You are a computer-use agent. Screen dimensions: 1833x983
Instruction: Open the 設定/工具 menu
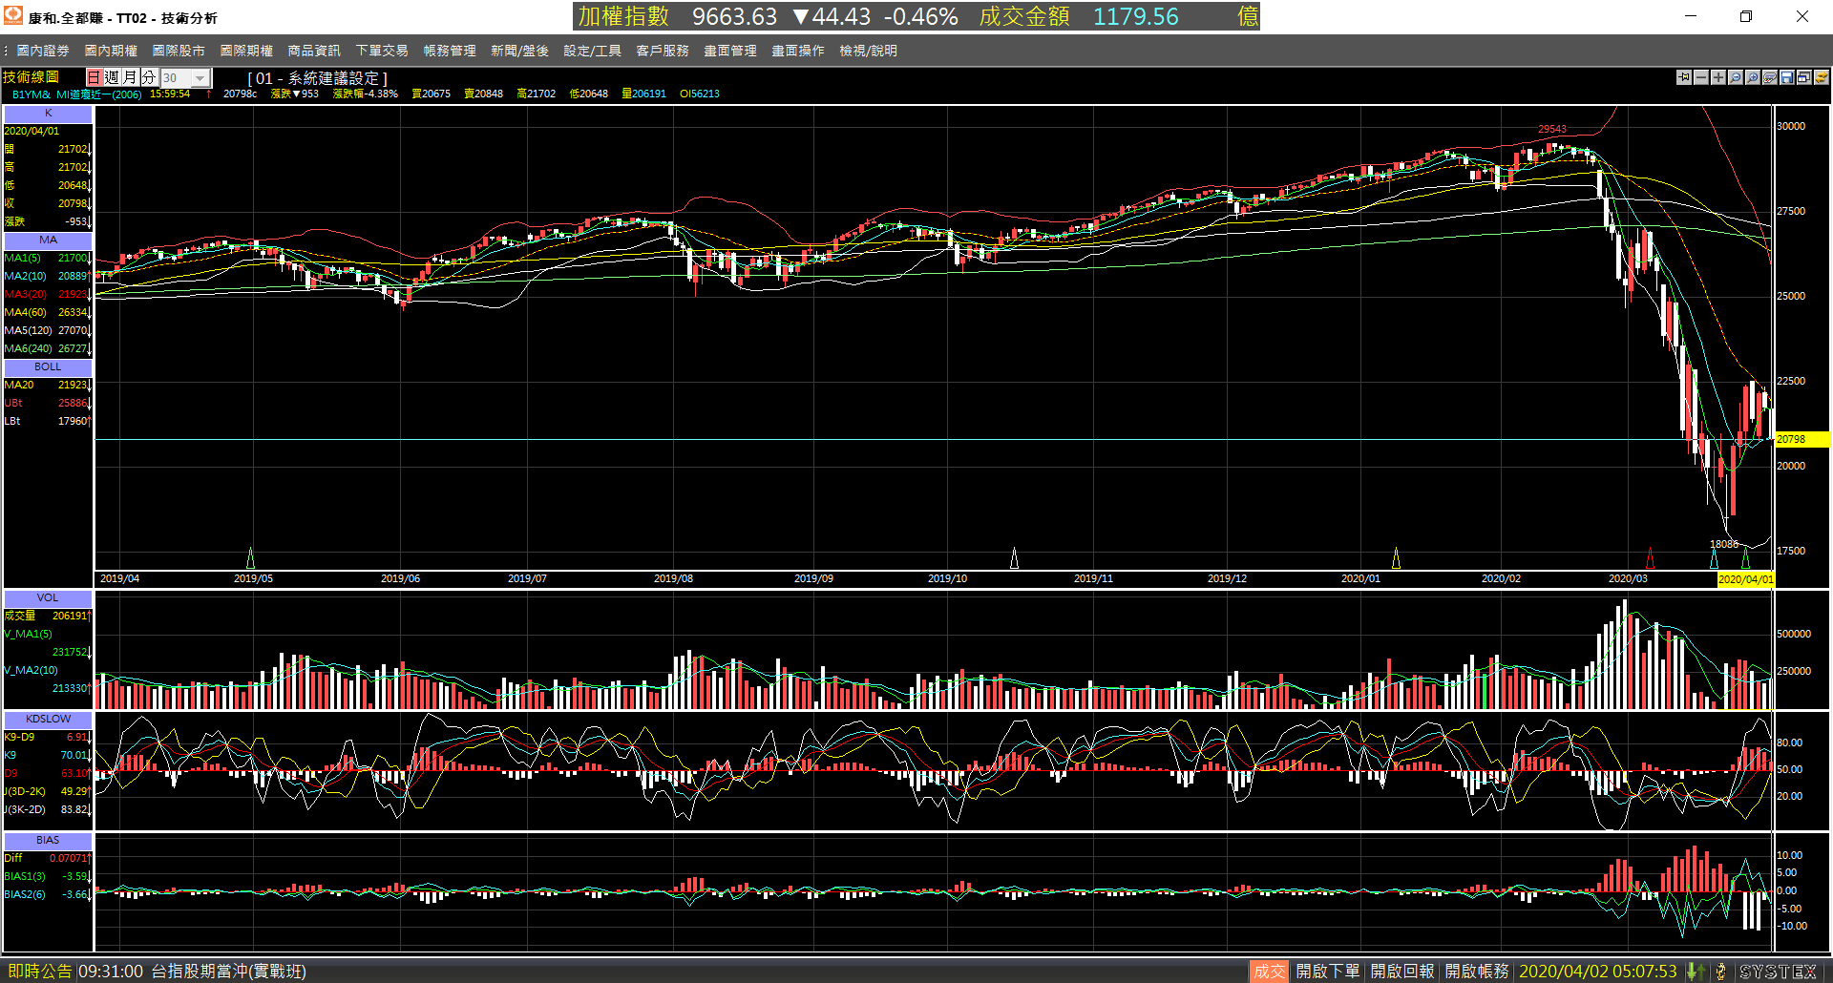pyautogui.click(x=592, y=51)
